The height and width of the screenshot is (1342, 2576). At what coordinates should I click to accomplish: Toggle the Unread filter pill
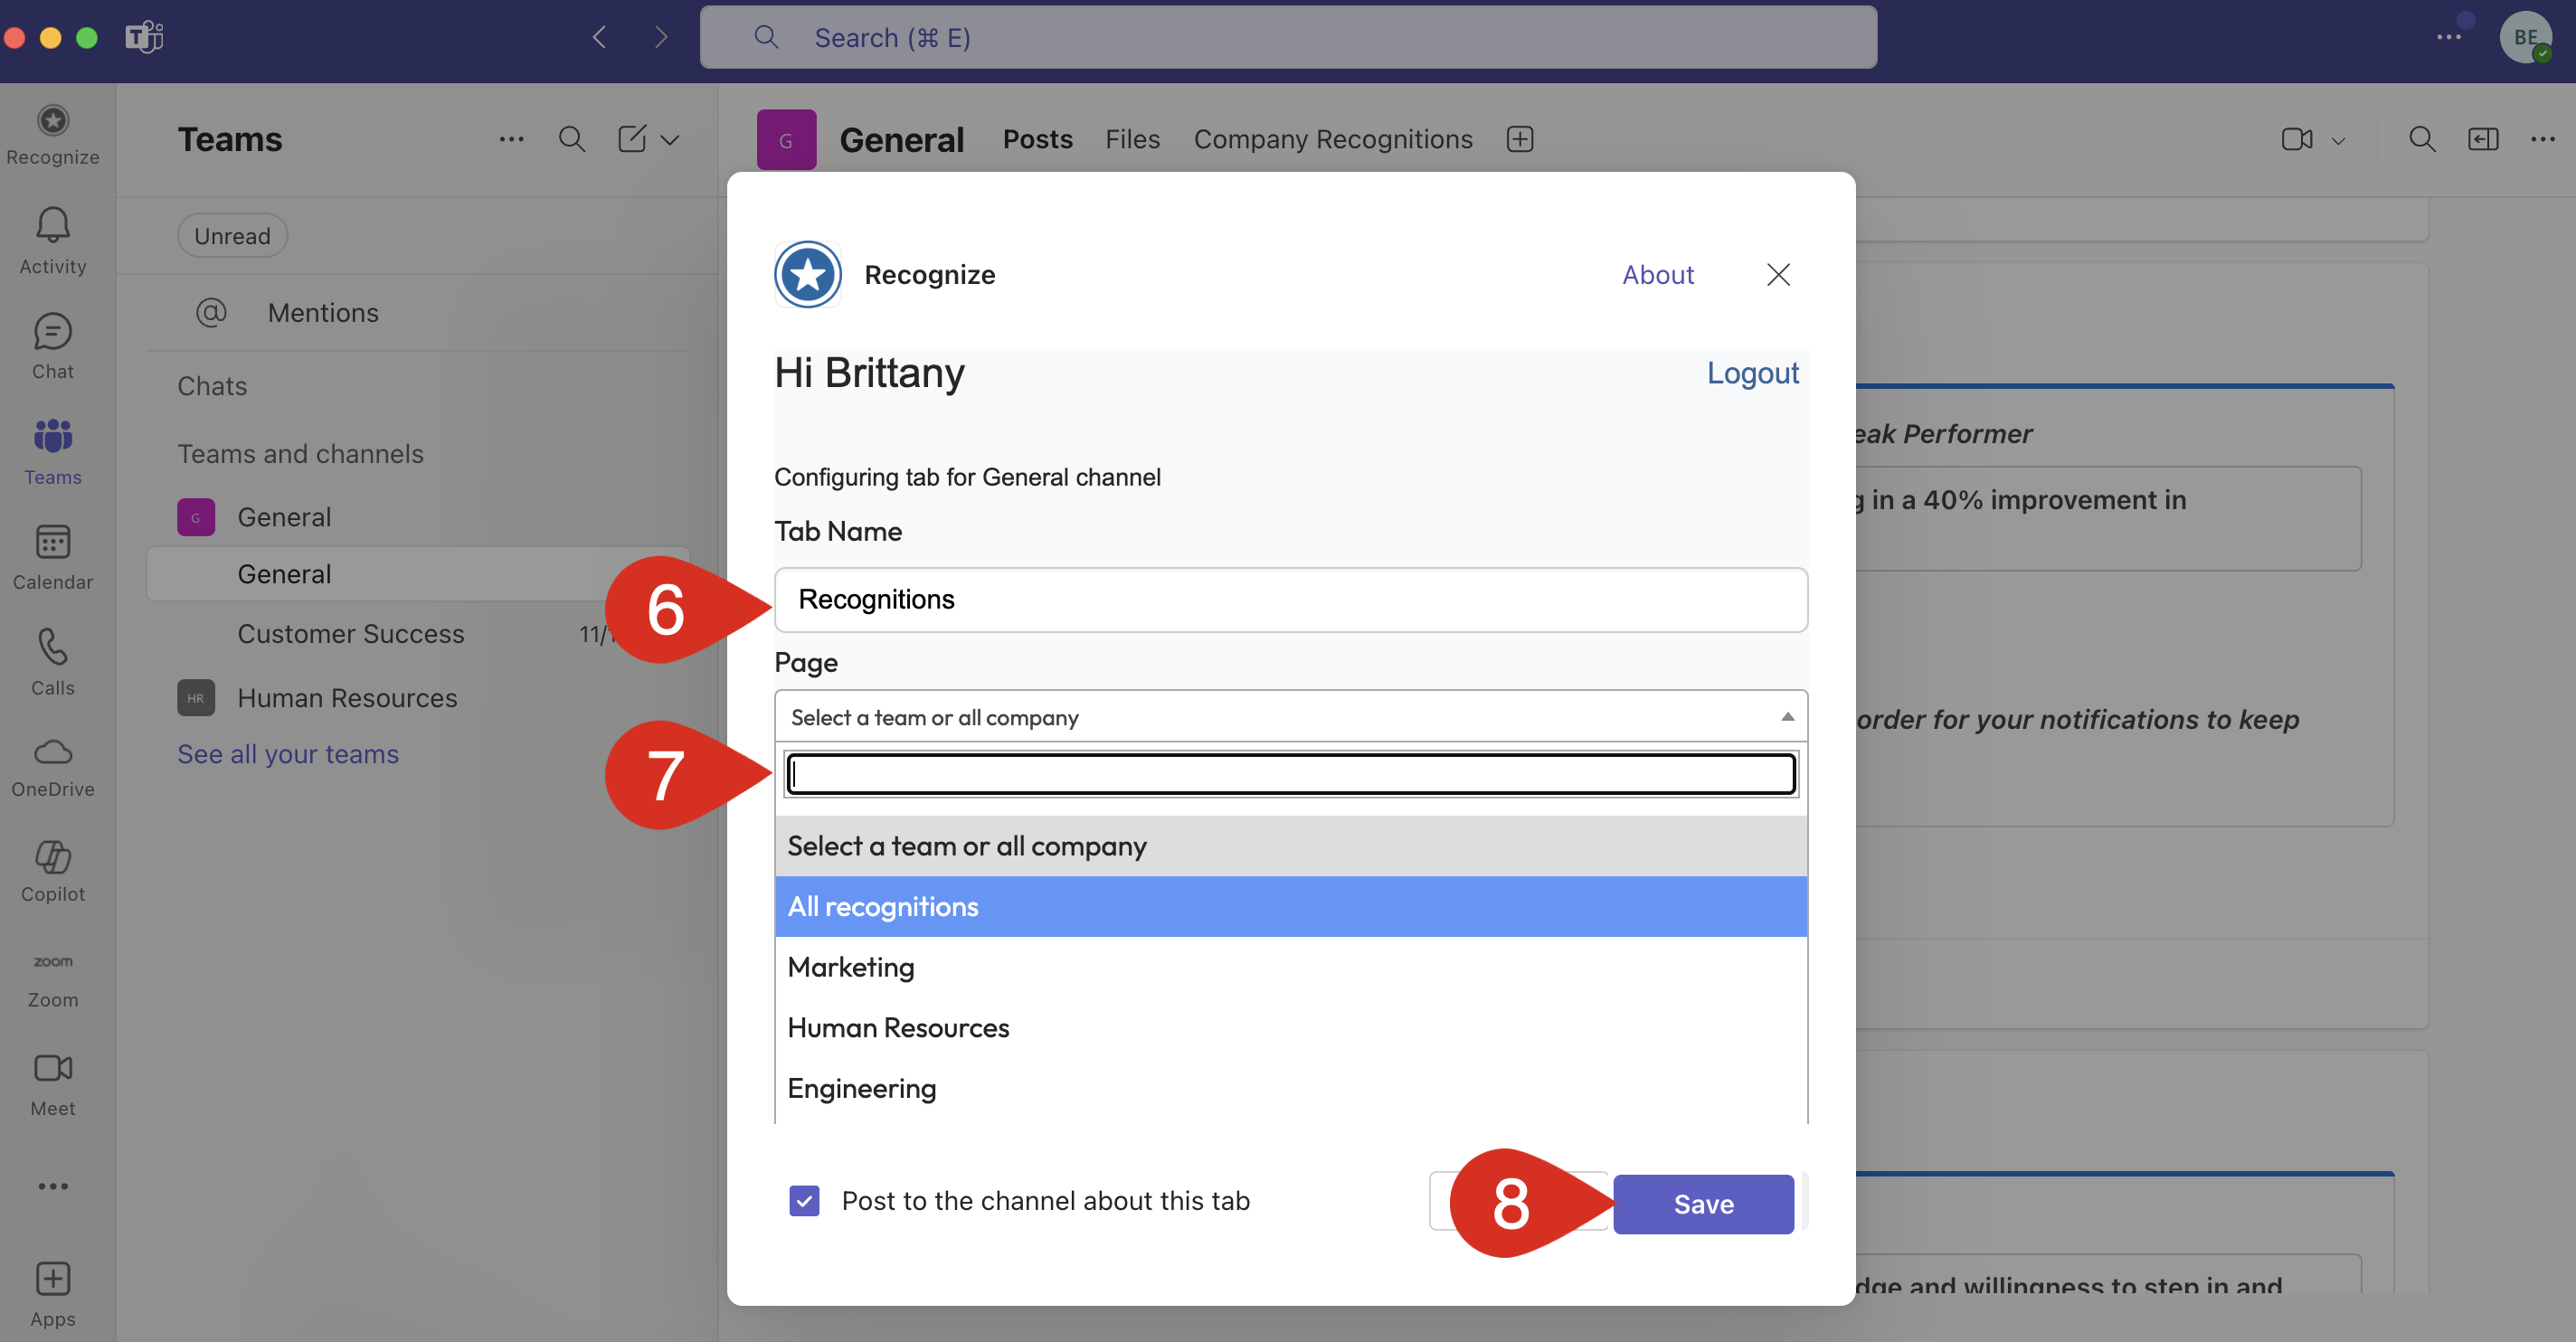coord(232,236)
